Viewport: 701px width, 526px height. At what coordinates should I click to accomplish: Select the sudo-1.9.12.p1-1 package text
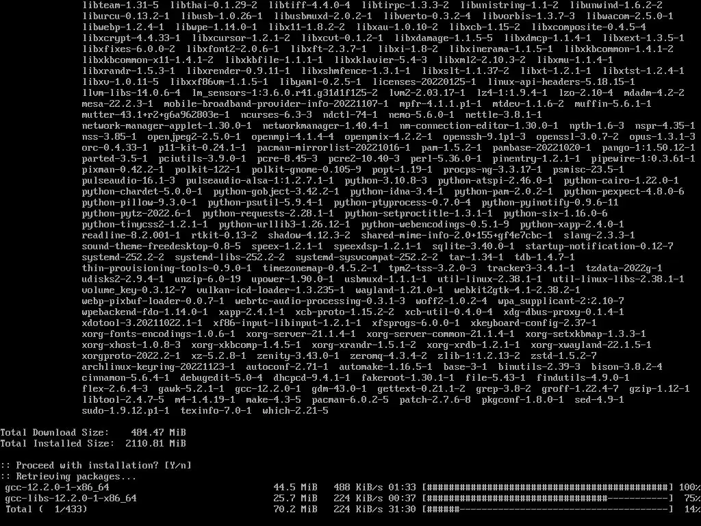click(x=126, y=411)
